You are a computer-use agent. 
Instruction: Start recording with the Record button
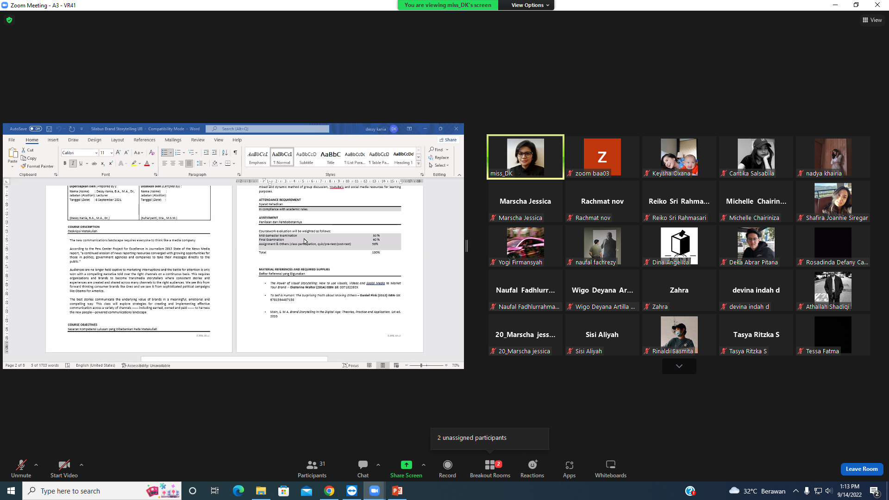pos(447,469)
